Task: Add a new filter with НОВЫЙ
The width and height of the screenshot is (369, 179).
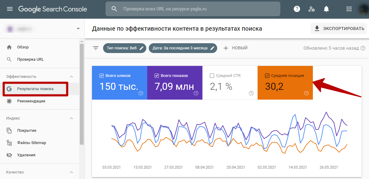Action: (x=235, y=48)
